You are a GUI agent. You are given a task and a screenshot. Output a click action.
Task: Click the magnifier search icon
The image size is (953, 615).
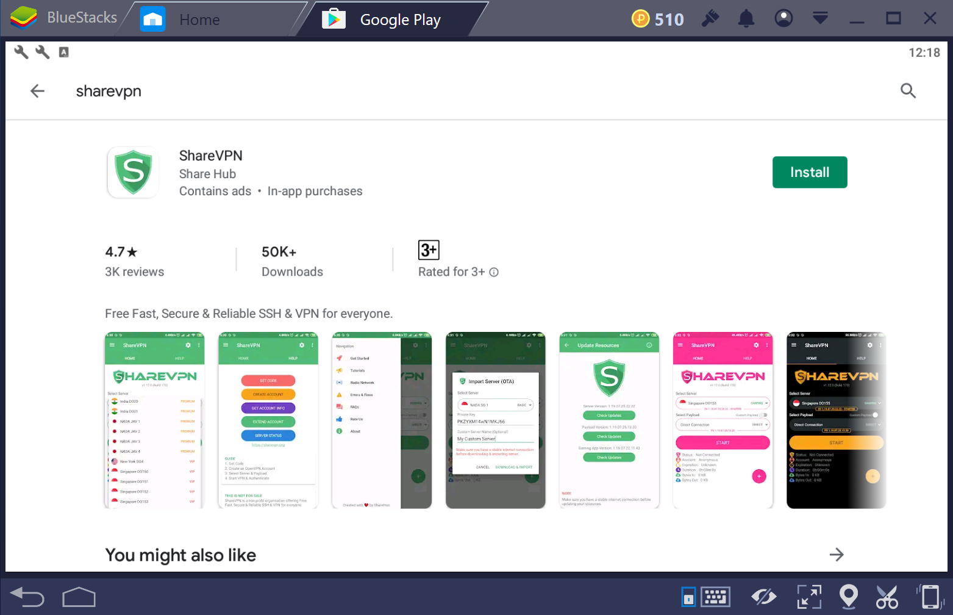coord(908,91)
